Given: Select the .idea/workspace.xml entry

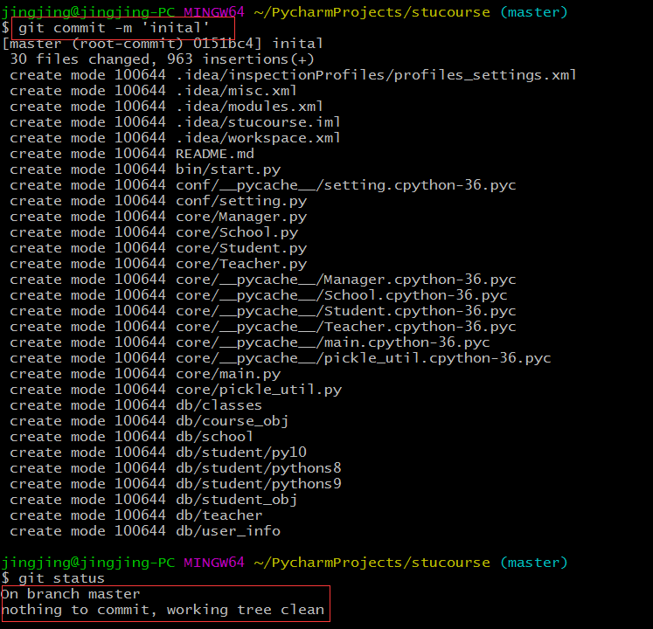Looking at the screenshot, I should pos(259,138).
